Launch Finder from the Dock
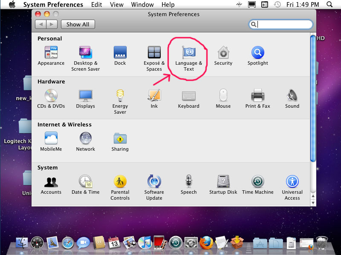Screen dimensions: 341x255 (x=22, y=243)
